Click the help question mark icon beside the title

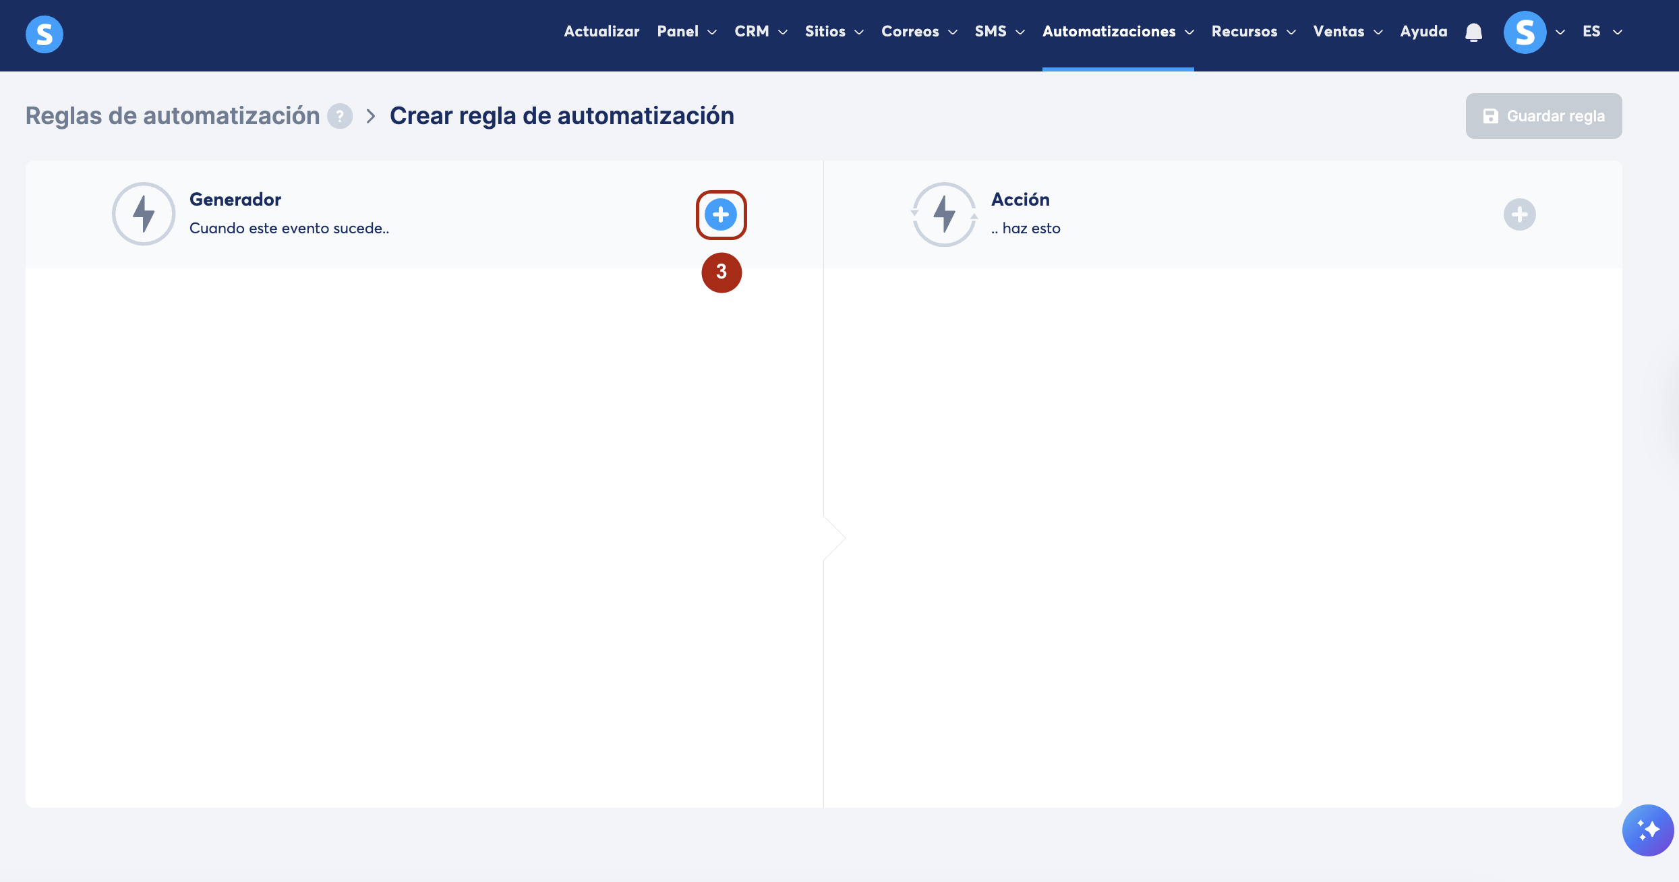(340, 116)
